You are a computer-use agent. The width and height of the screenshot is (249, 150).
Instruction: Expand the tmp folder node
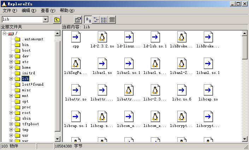click(11, 130)
